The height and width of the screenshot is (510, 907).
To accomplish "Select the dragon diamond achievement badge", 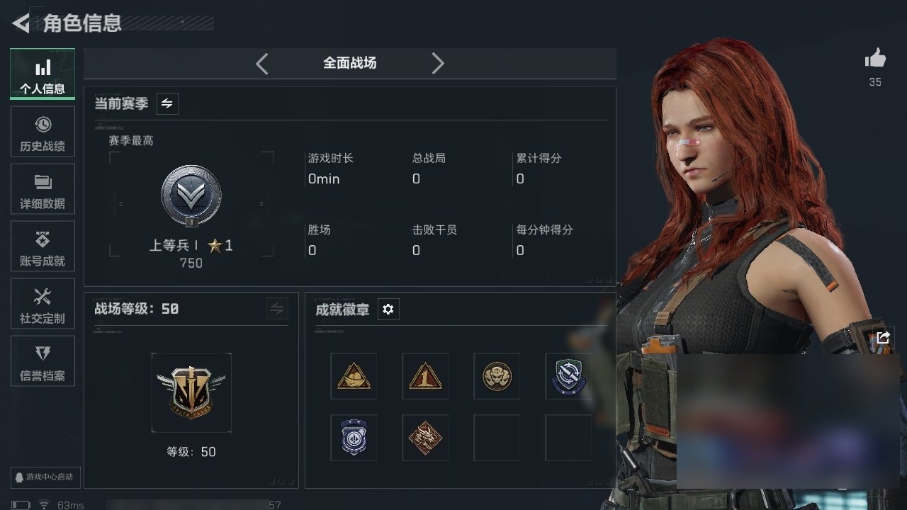I will 425,438.
